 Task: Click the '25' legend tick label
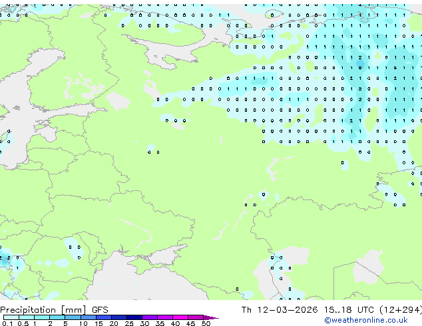point(129,323)
